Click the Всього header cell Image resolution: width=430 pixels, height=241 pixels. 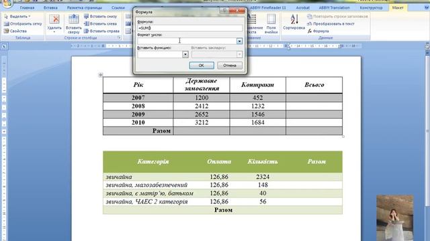tap(314, 85)
